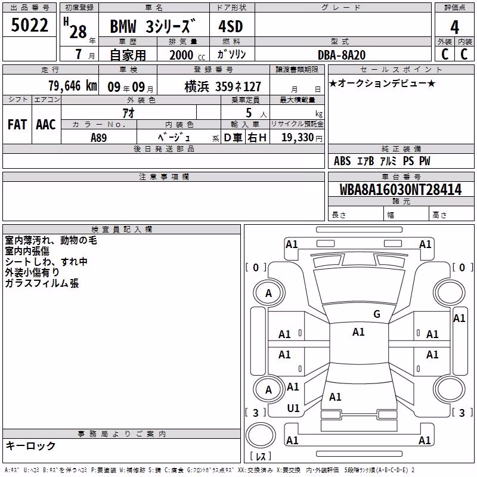Click roof A1 mark on car diagram
Viewport: 477px width, 477px height.
(x=358, y=332)
